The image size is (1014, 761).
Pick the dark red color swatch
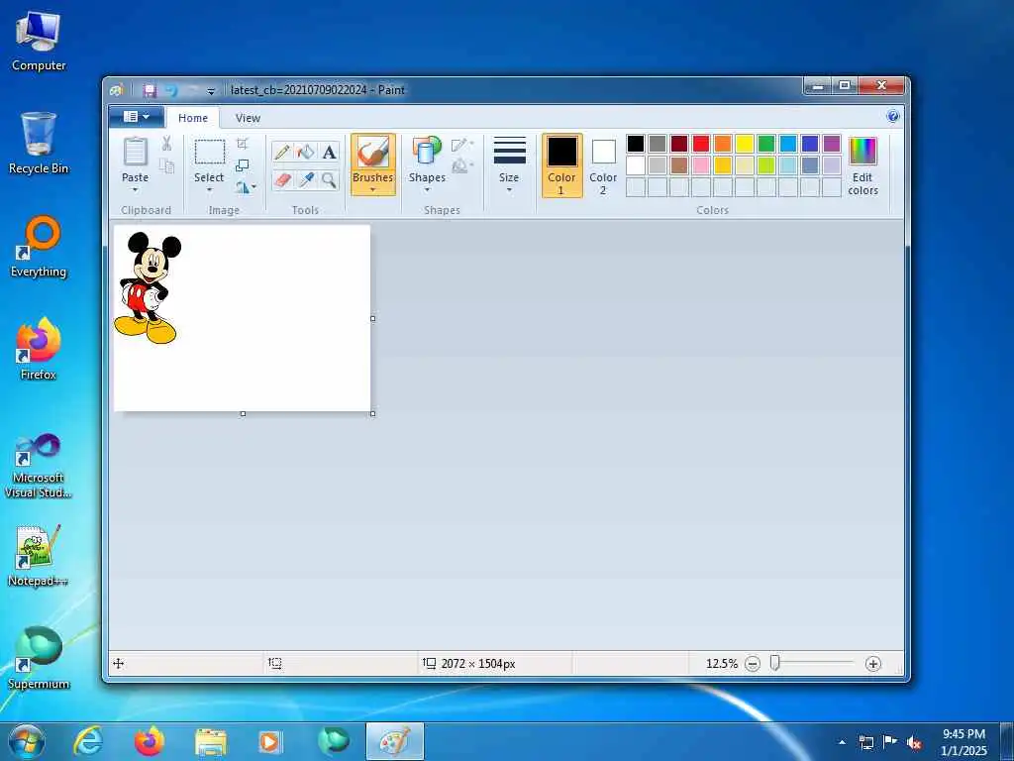(679, 143)
